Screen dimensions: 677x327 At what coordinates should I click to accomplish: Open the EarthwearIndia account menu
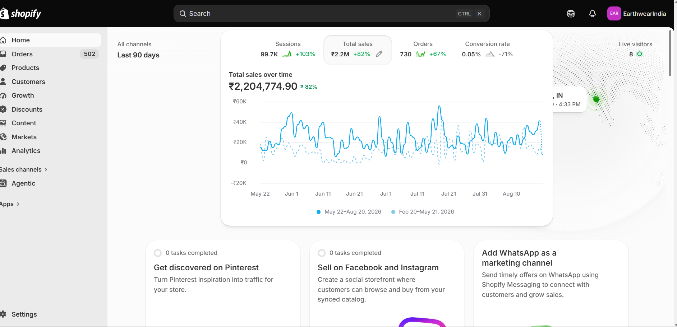pos(636,14)
